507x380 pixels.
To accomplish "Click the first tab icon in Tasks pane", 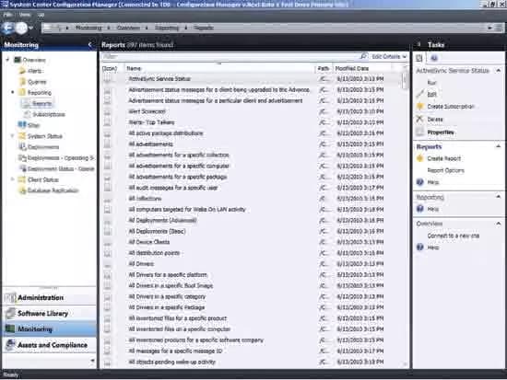I will point(419,58).
